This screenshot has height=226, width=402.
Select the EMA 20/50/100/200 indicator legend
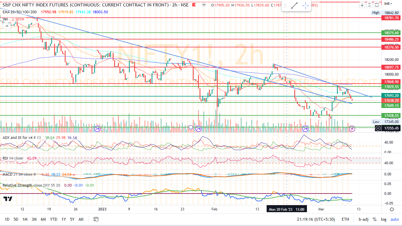[20, 12]
